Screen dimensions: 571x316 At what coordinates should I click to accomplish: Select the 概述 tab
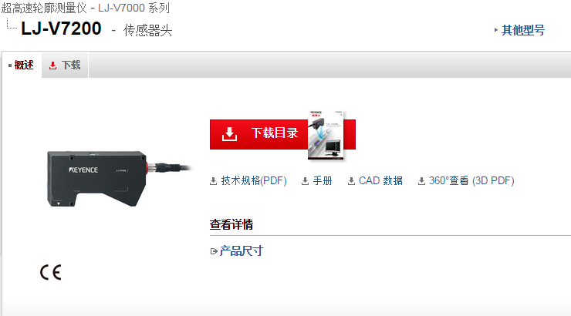tap(22, 65)
